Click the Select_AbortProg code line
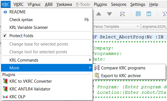This screenshot has width=167, height=101. [x=130, y=37]
